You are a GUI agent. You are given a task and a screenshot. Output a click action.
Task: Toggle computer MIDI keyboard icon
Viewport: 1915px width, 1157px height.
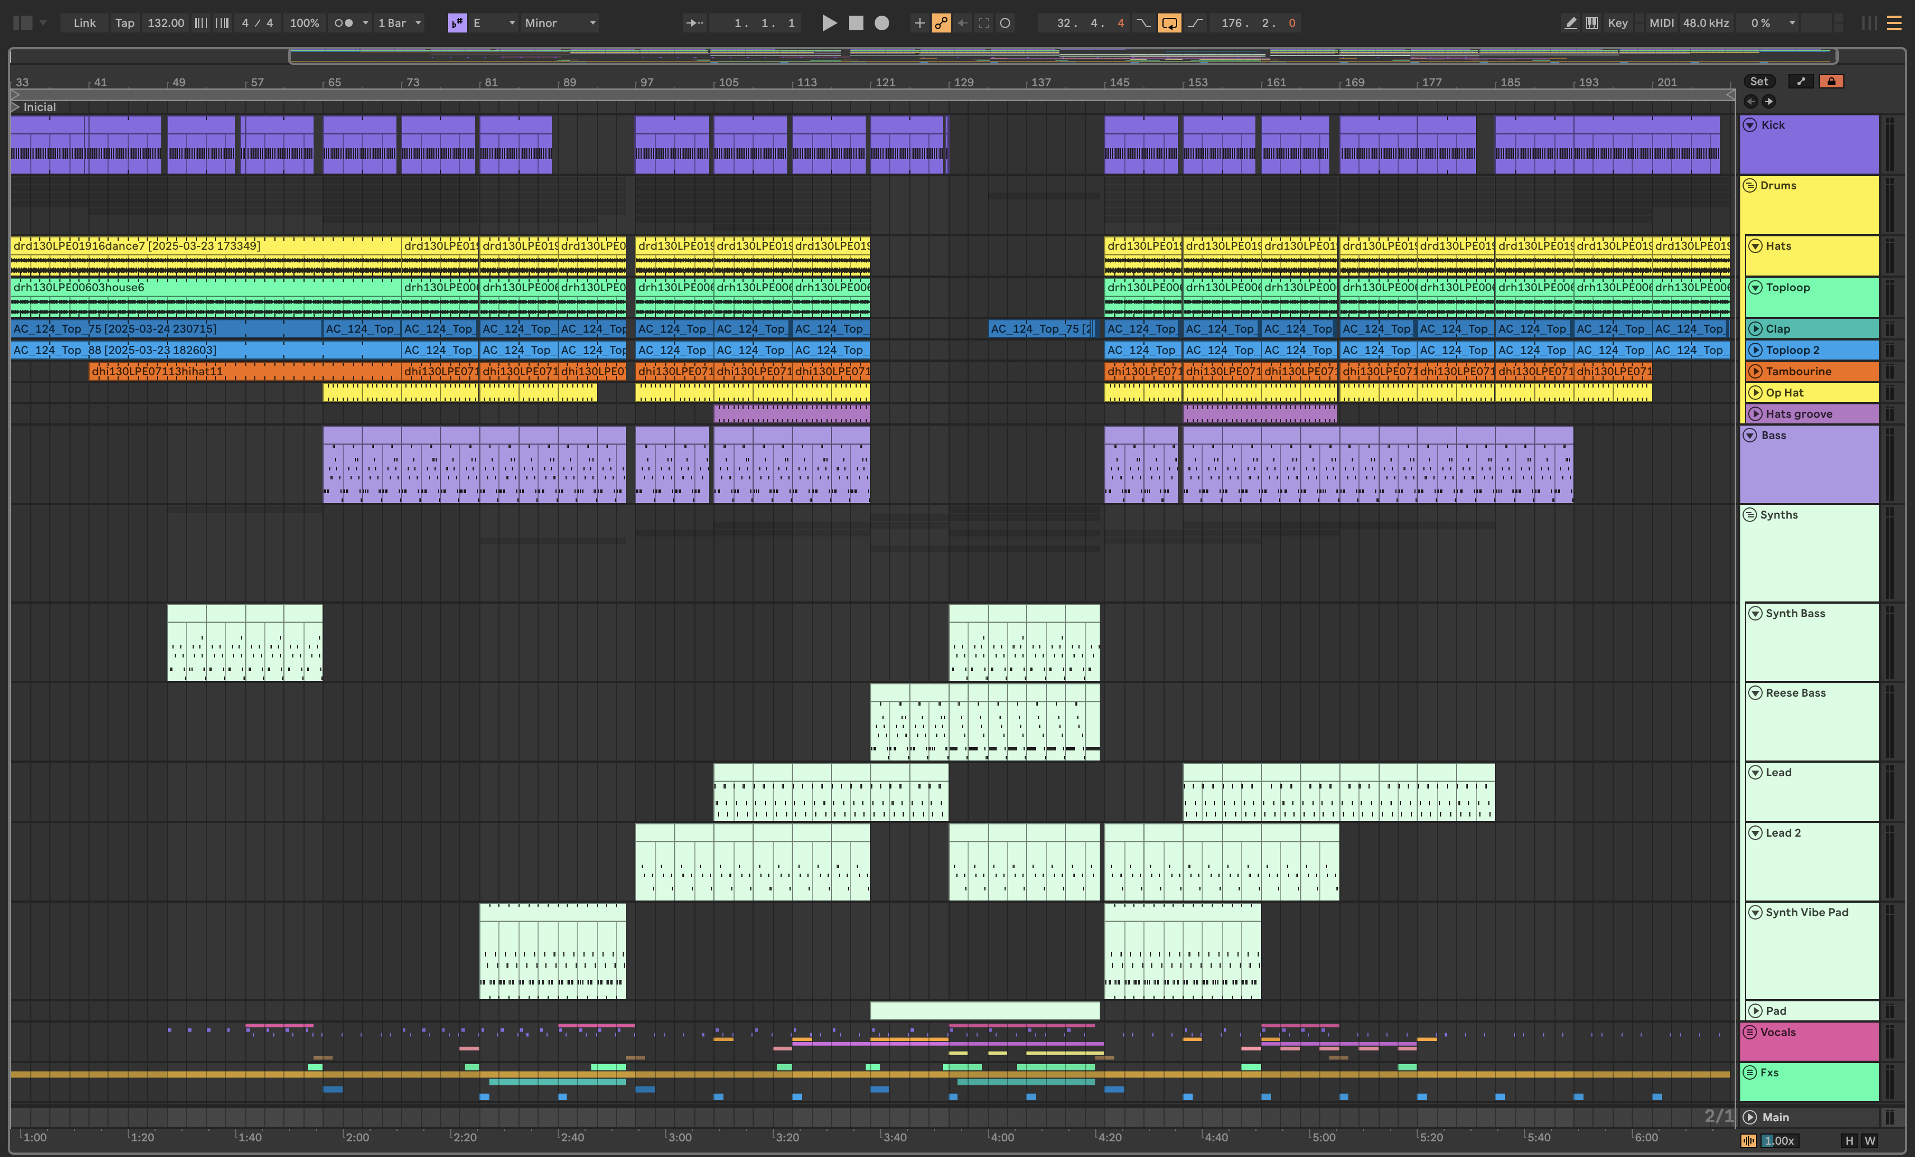[x=1592, y=24]
